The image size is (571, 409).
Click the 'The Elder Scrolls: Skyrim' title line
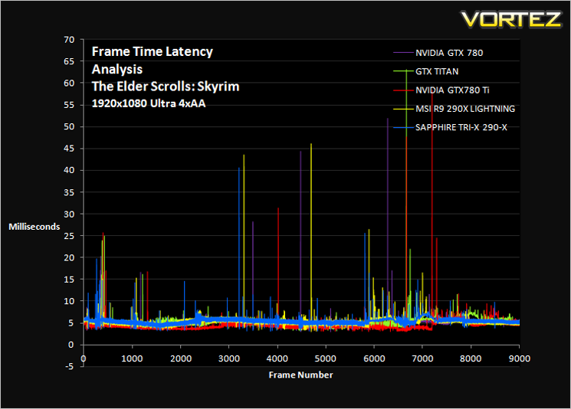pyautogui.click(x=166, y=87)
